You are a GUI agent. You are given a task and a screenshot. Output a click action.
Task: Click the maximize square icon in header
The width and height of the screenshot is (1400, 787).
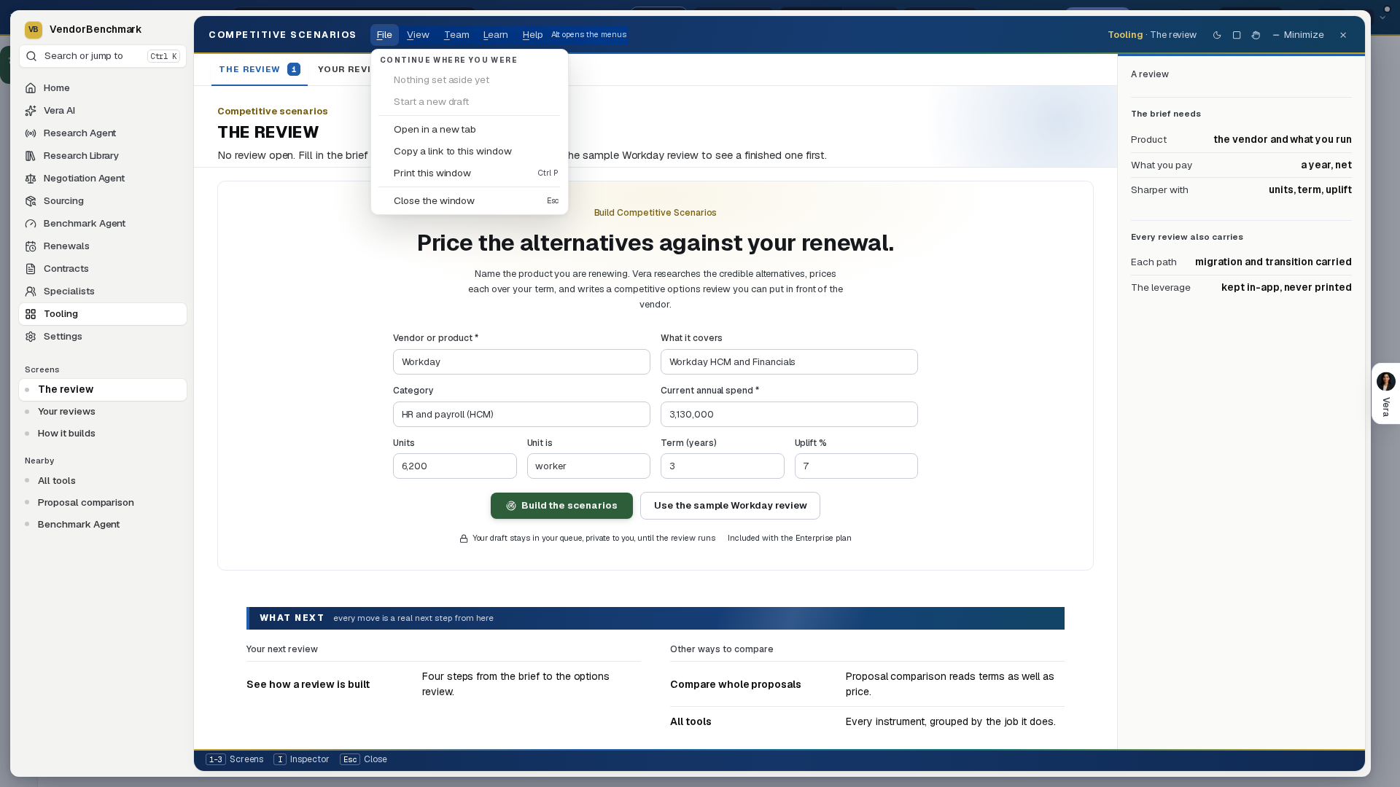click(x=1237, y=35)
